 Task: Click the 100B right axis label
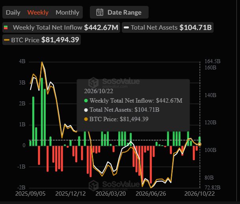(x=210, y=150)
